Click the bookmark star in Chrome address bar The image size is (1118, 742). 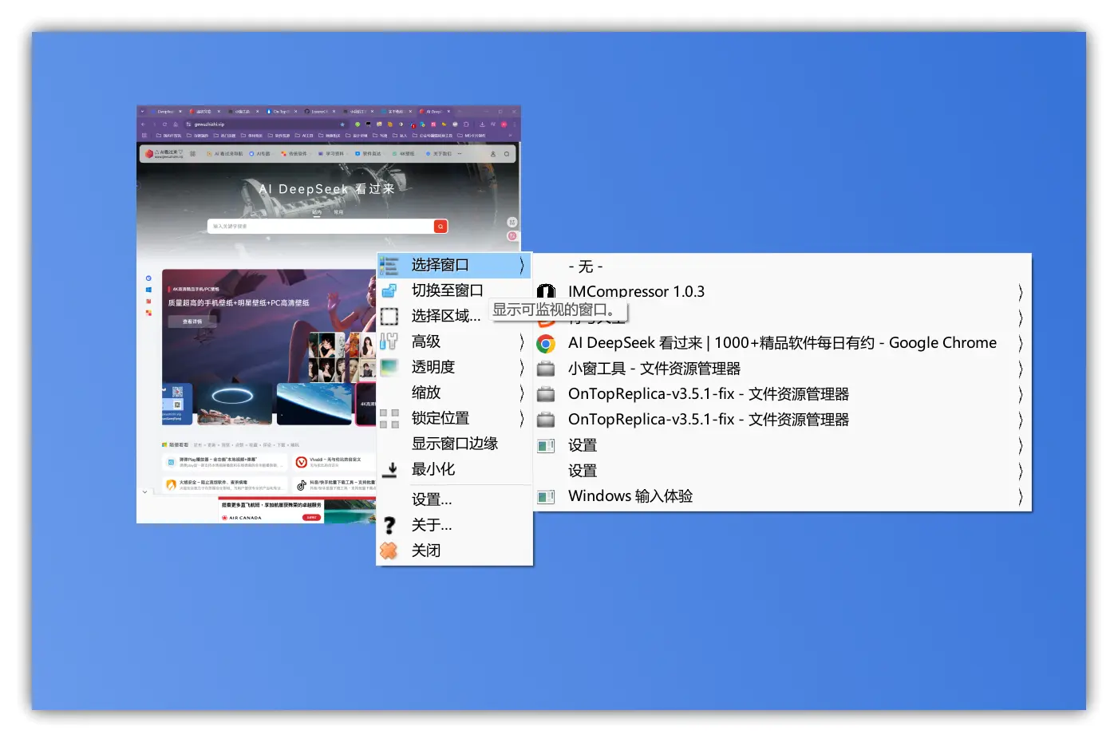(x=342, y=124)
